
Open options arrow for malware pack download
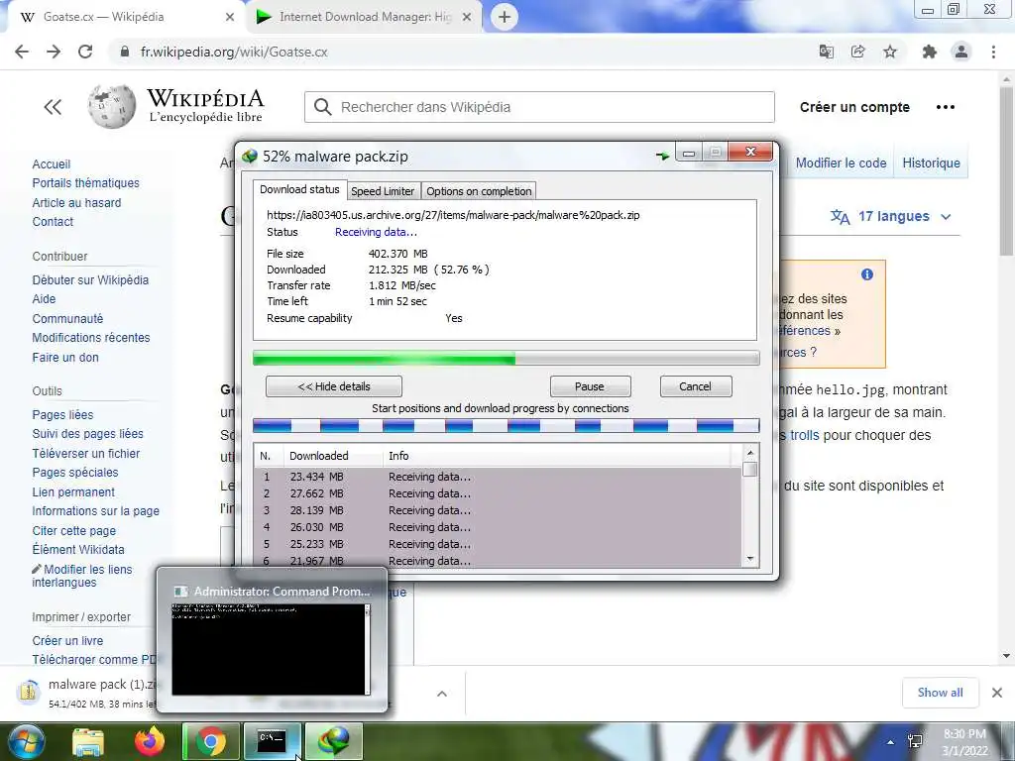pos(442,694)
